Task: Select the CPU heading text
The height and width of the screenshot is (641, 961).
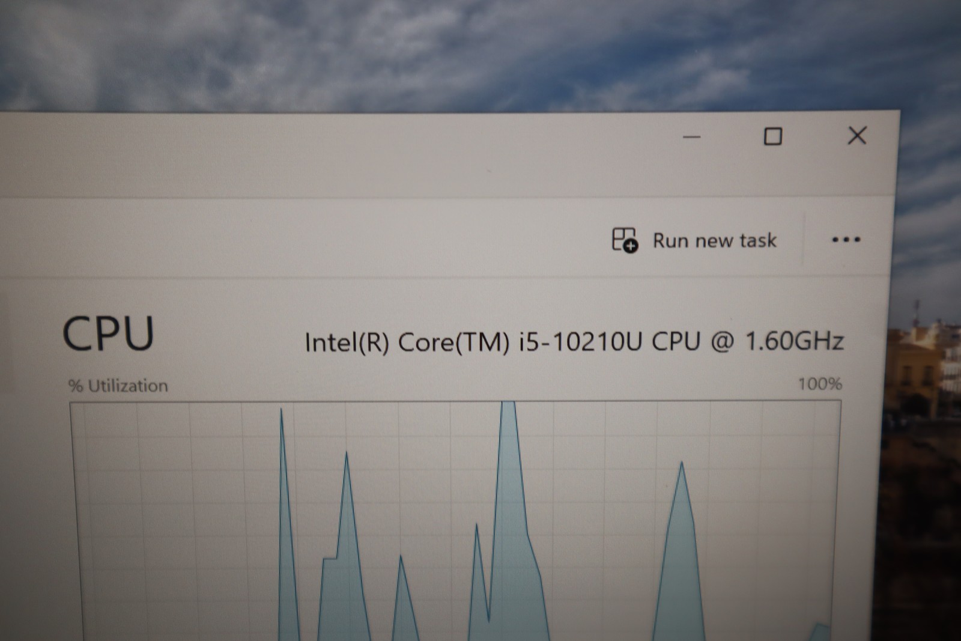Action: (108, 333)
